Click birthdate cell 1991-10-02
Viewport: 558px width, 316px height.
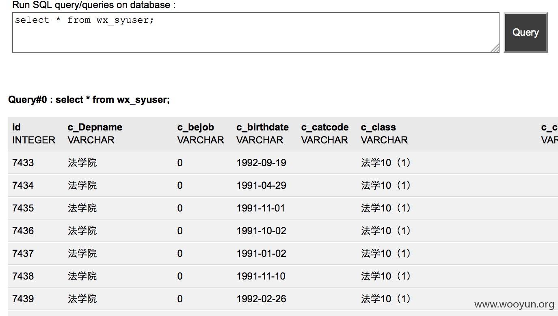click(x=262, y=231)
